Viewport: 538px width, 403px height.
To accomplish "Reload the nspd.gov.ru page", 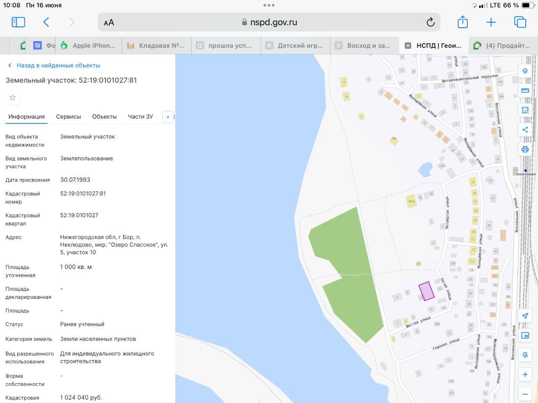I will tap(430, 22).
